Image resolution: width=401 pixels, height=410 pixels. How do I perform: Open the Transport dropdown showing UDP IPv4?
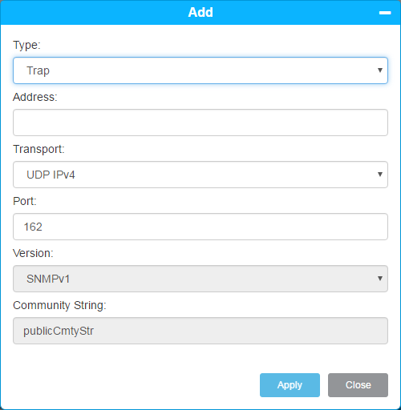[x=200, y=175]
